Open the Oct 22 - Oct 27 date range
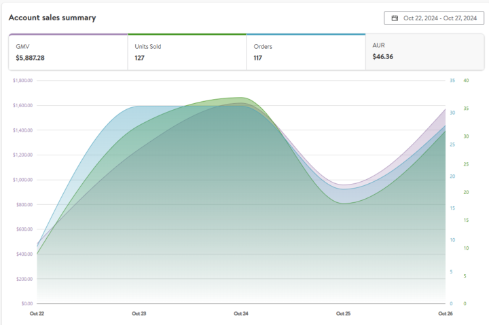The image size is (489, 325). 438,18
